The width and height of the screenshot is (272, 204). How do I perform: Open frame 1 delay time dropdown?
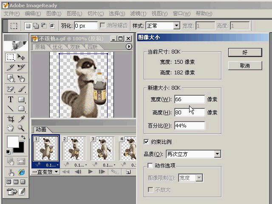pos(58,165)
